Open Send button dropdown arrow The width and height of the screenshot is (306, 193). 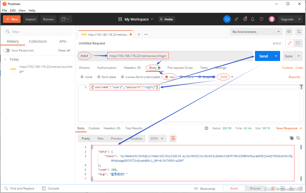276,56
